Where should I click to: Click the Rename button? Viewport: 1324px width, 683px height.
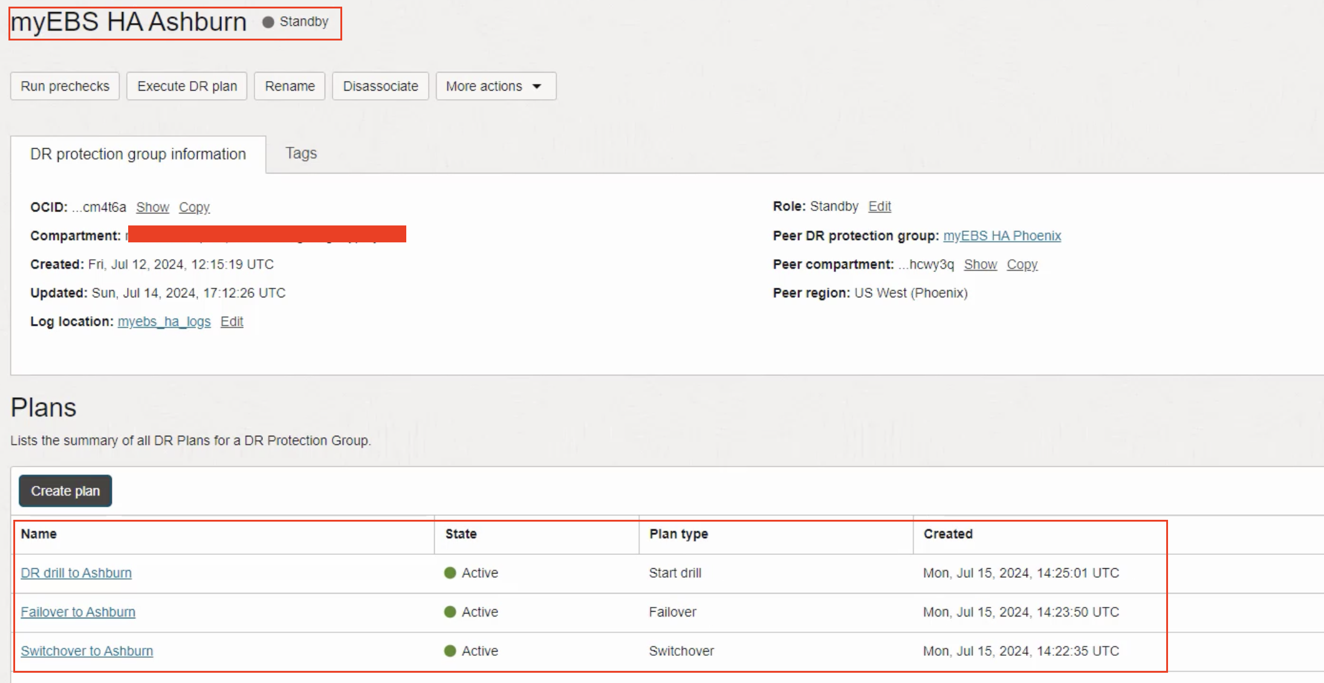(x=290, y=86)
